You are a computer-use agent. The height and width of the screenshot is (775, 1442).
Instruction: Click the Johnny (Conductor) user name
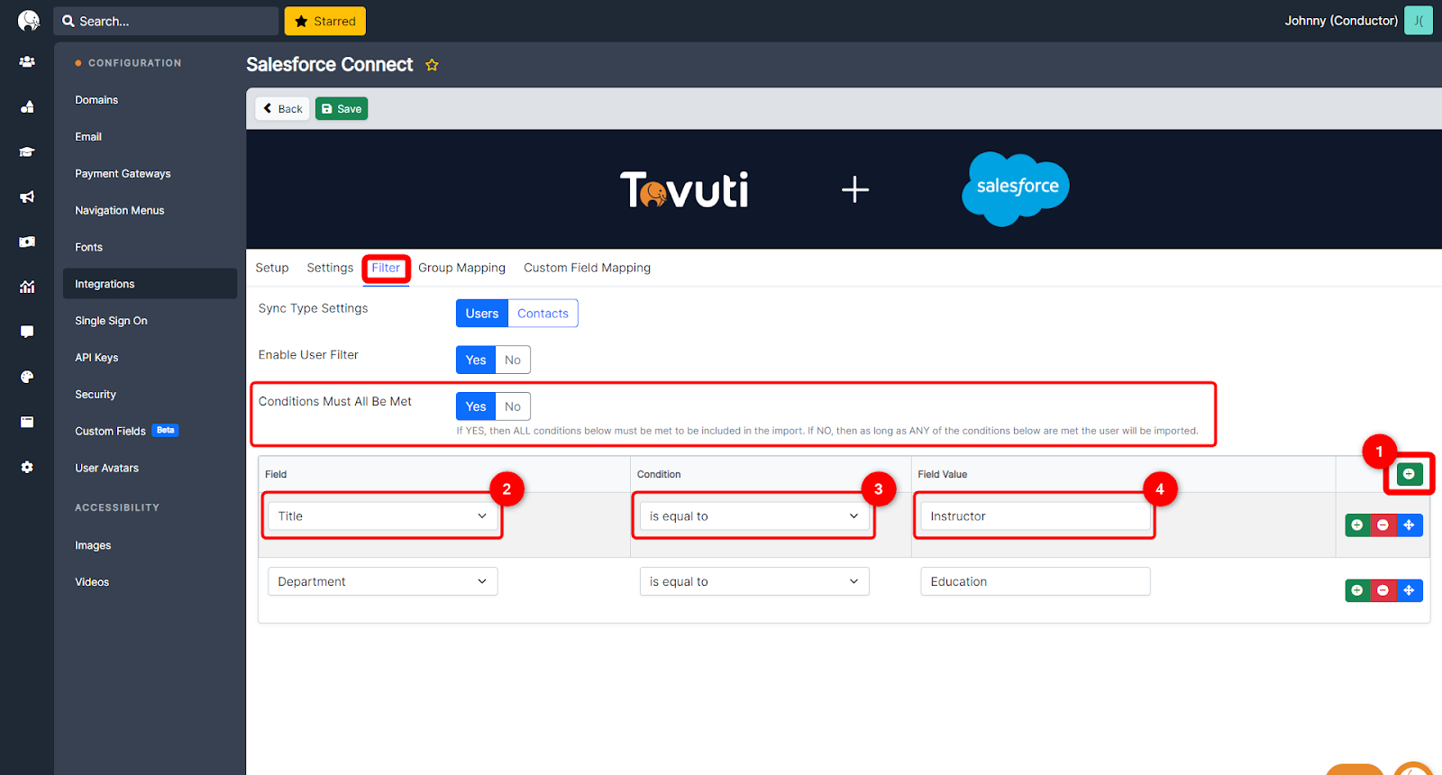1341,21
